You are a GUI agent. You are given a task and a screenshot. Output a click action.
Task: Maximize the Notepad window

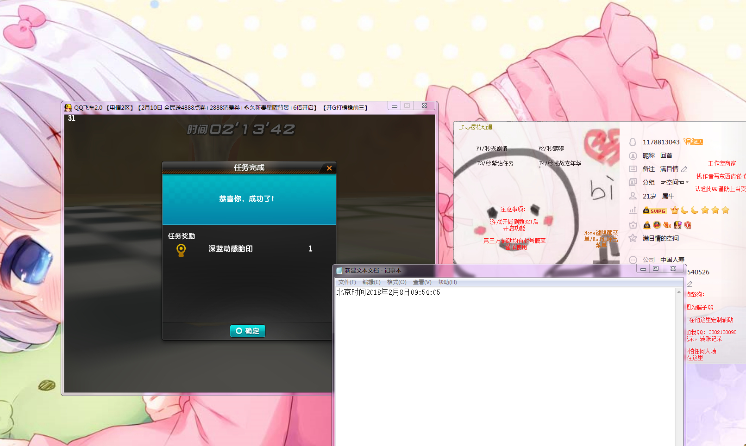click(x=656, y=269)
